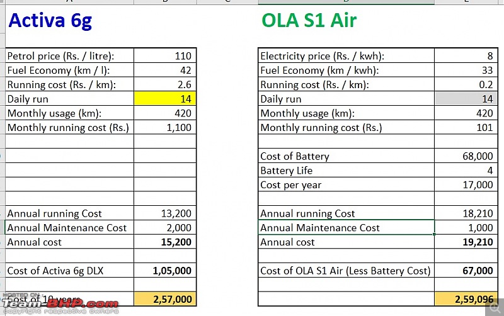Click the zoom magnifier icon in the corner
Image resolution: width=504 pixels, height=316 pixels.
pos(495,308)
